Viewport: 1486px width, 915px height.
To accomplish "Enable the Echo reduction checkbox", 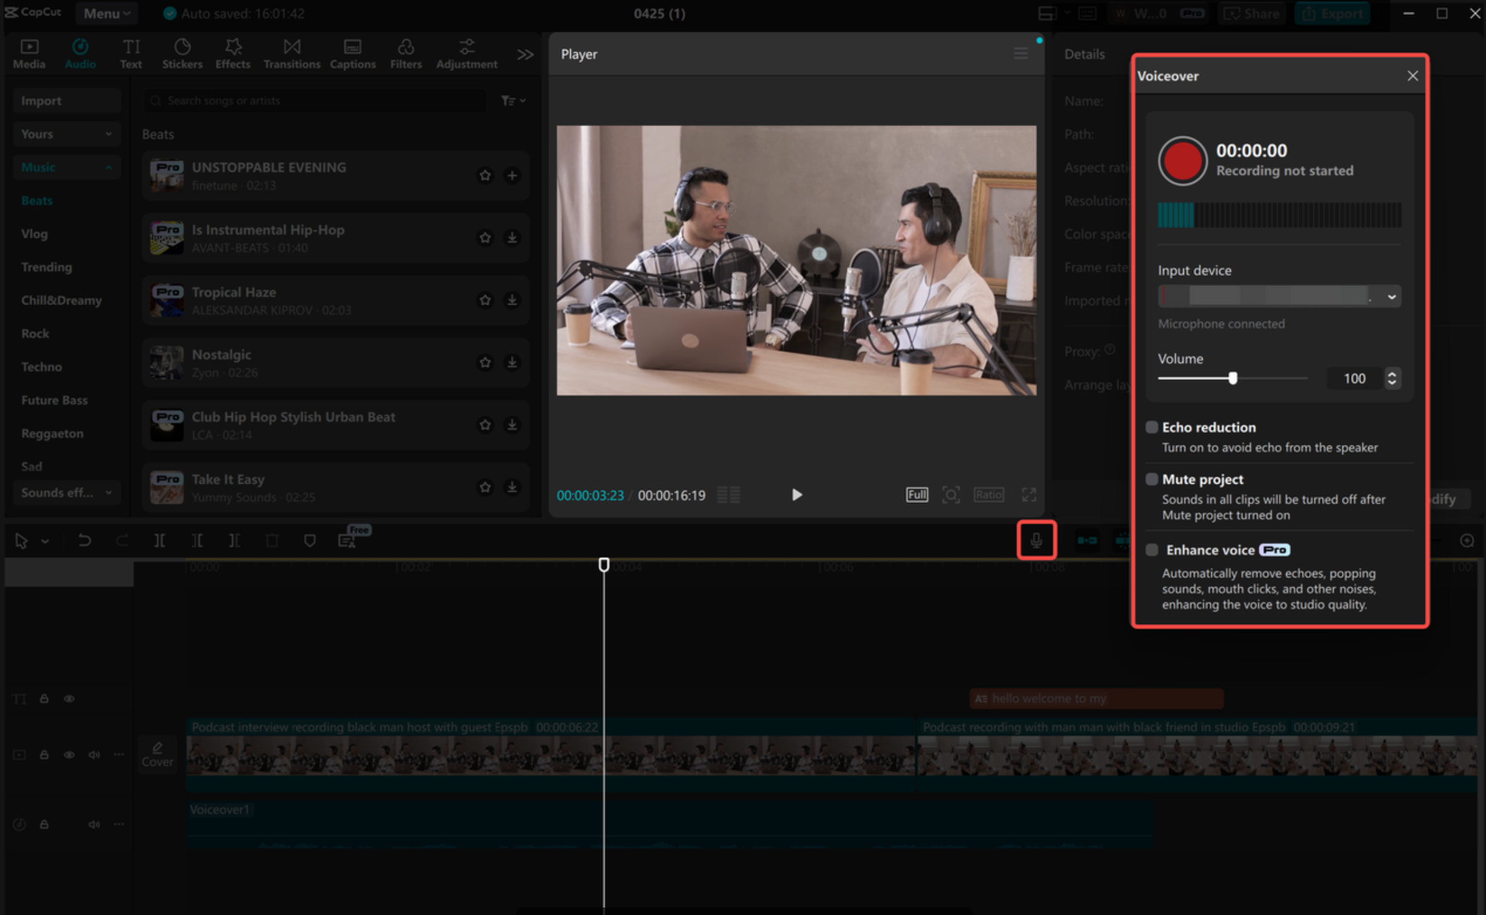I will pyautogui.click(x=1151, y=427).
